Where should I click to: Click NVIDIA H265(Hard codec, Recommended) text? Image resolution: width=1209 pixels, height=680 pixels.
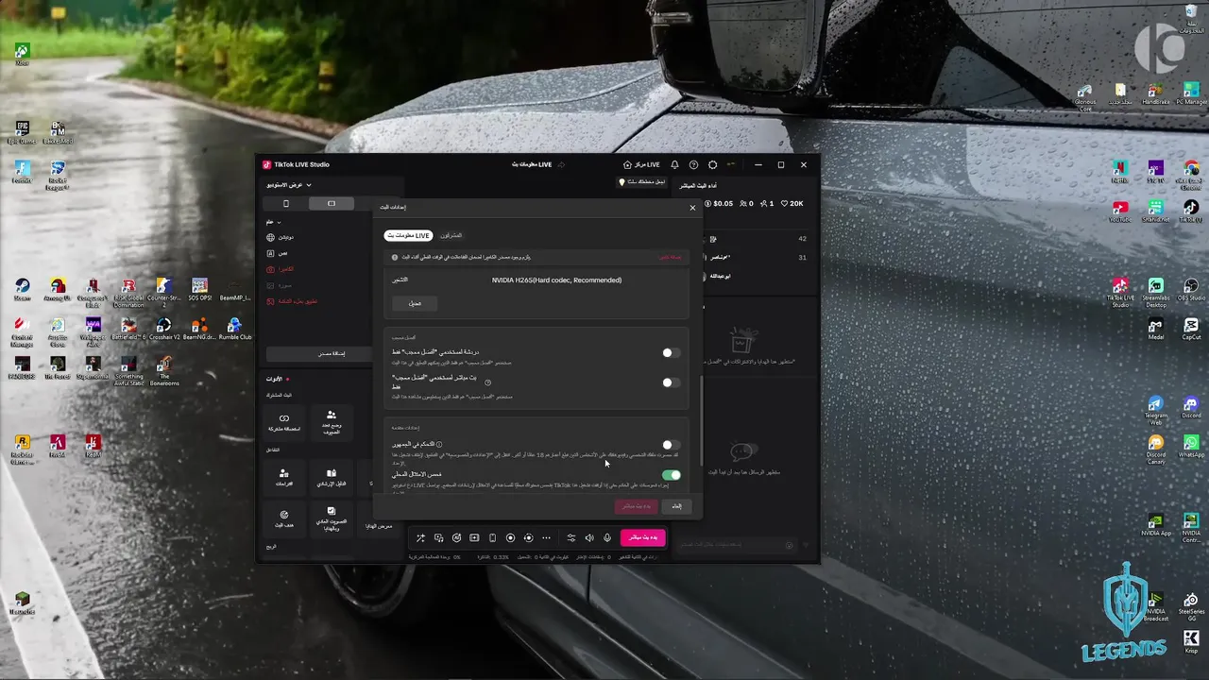[x=556, y=280]
